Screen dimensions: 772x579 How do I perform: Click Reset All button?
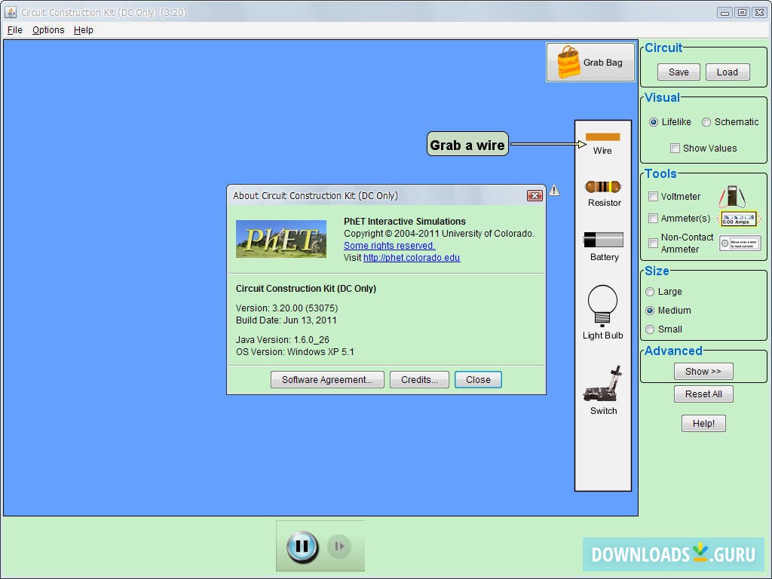click(703, 394)
